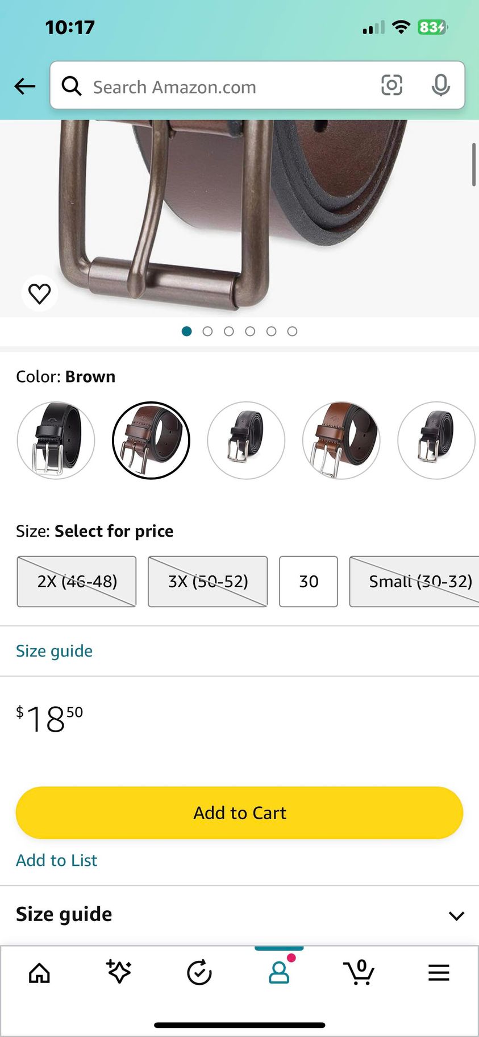Select size 30 option
Image resolution: width=479 pixels, height=1037 pixels.
pyautogui.click(x=309, y=582)
